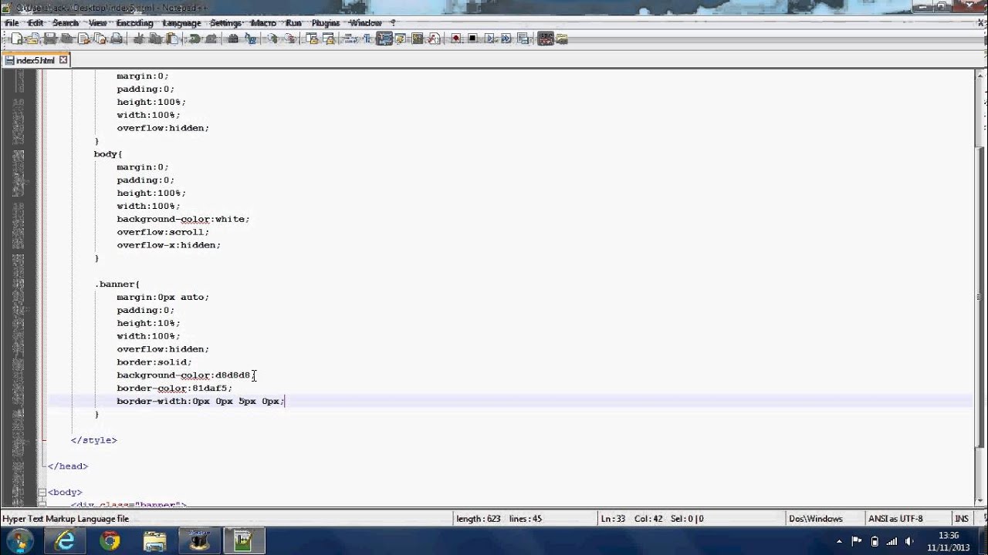Open the Plugins menu
The height and width of the screenshot is (555, 988).
(326, 23)
